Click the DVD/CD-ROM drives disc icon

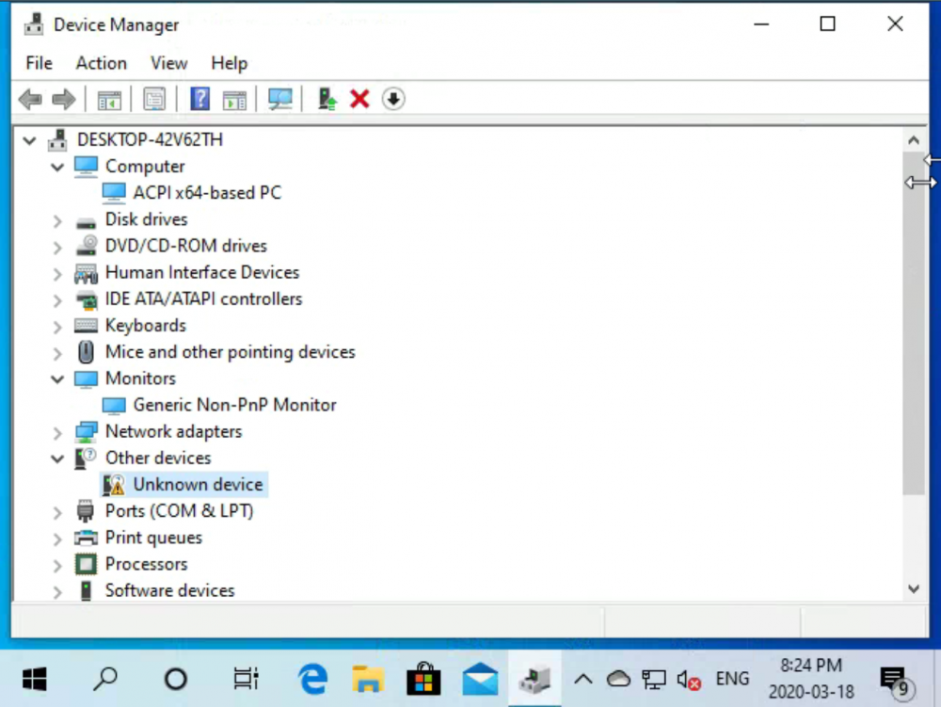click(87, 246)
